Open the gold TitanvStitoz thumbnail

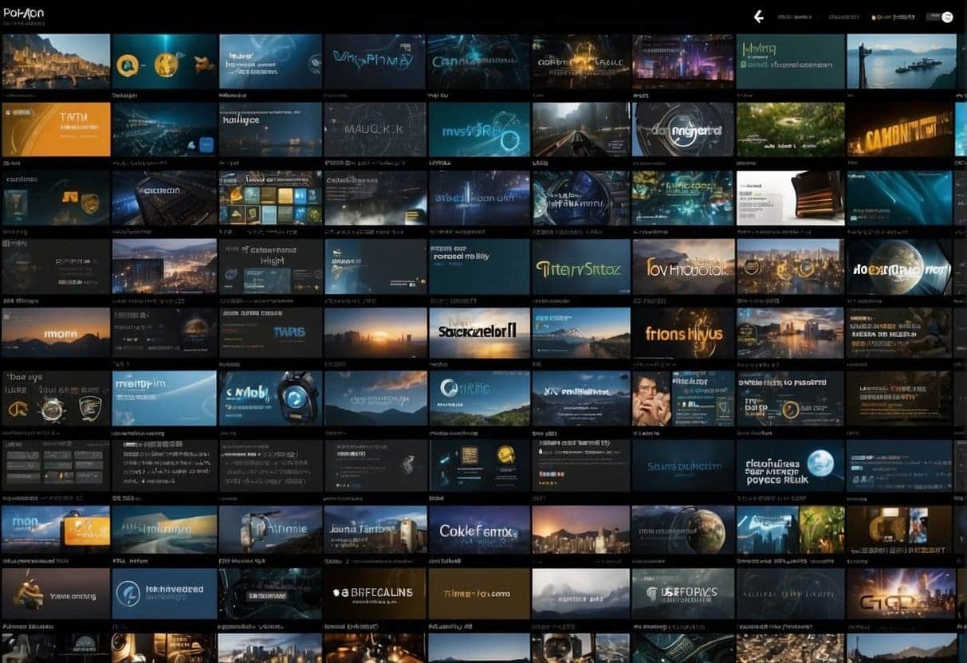coord(581,267)
